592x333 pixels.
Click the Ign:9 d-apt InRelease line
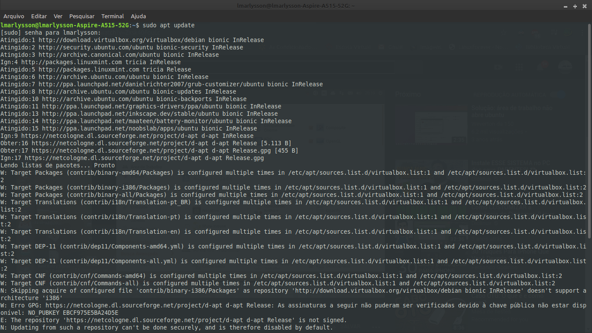[127, 136]
